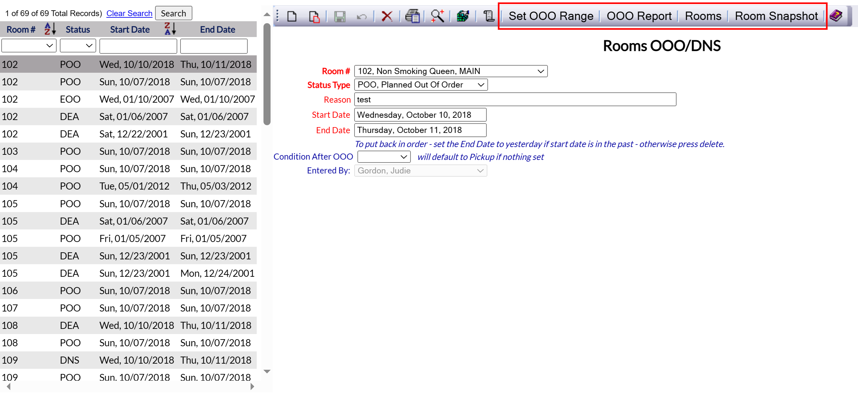The image size is (858, 400).
Task: Click the Reason field containing test
Action: [515, 99]
